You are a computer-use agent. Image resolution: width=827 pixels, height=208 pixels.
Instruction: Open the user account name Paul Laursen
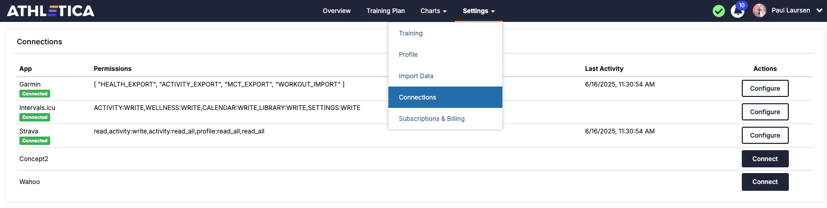coord(791,10)
